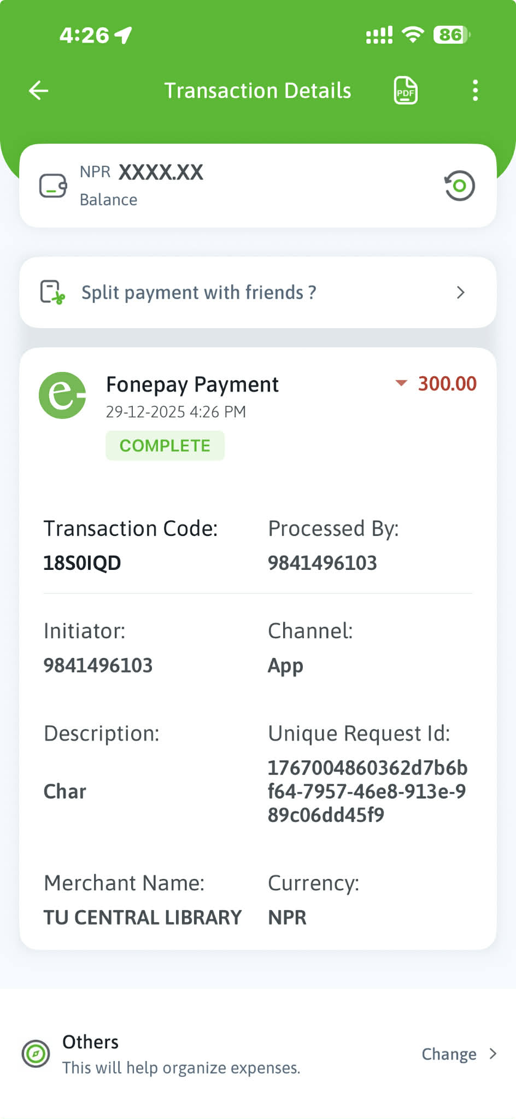Tap the red down arrow by 300.00
Viewport: 516px width, 1119px height.
point(401,383)
